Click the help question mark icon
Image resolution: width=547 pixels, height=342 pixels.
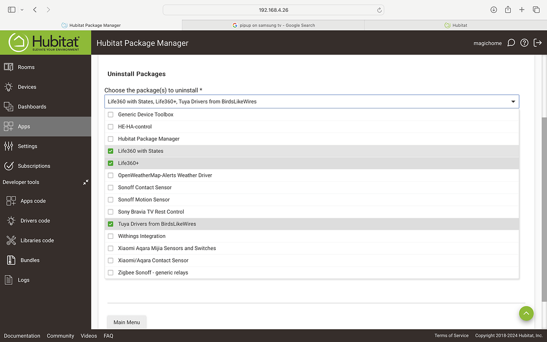[524, 42]
